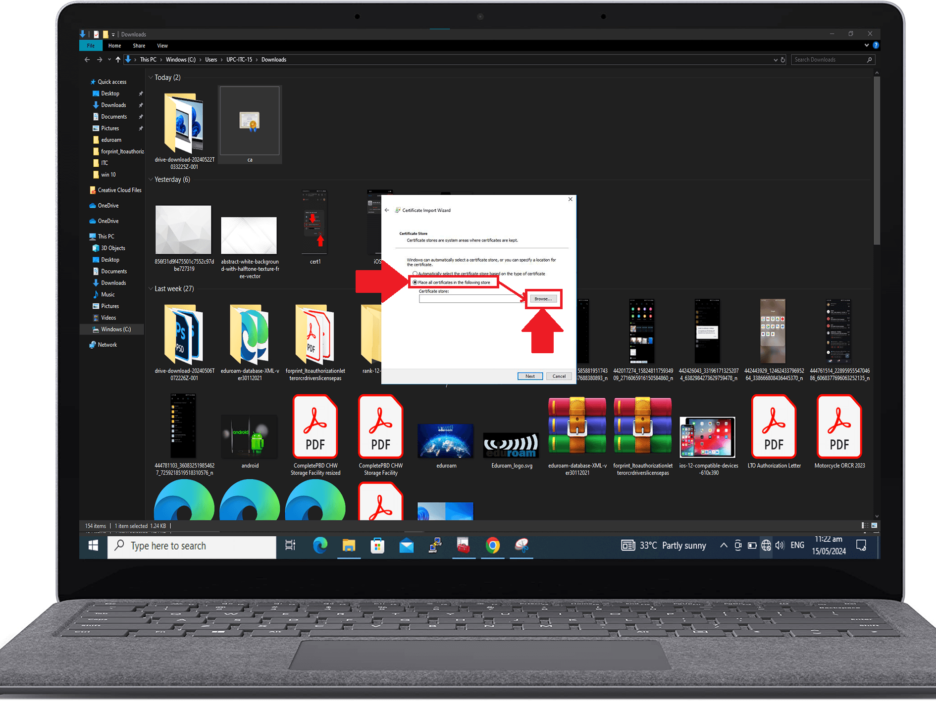
Task: Expand the ribbon with chevron
Action: pos(867,45)
